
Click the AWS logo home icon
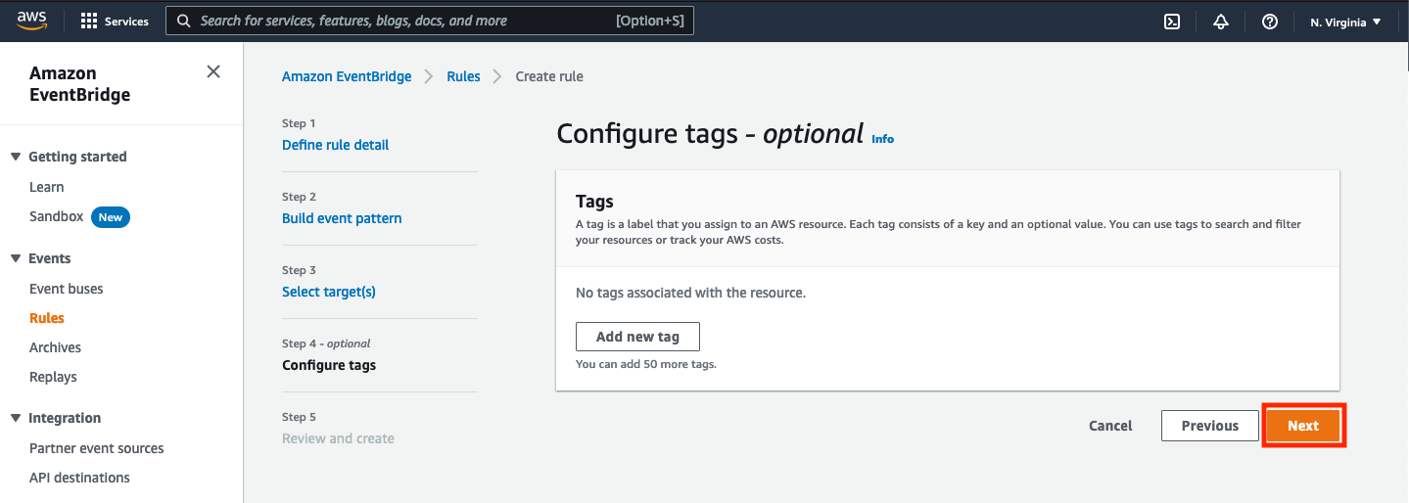31,21
